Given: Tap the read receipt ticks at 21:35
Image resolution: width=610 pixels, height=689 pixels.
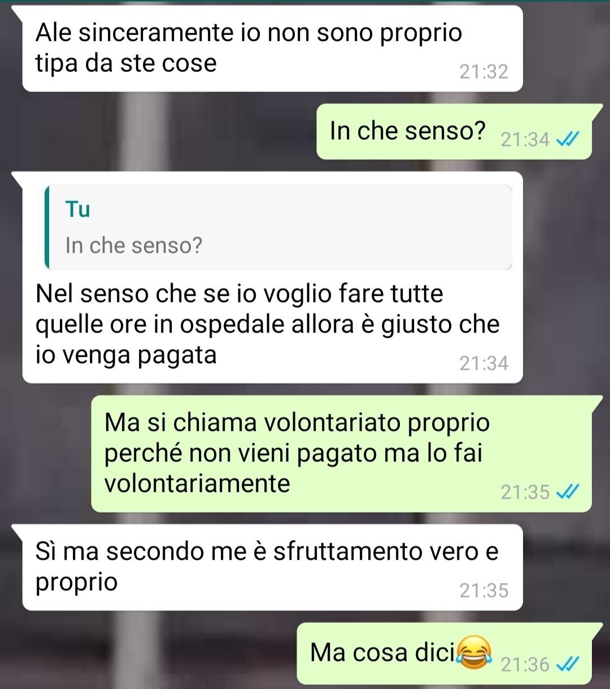Looking at the screenshot, I should [567, 493].
